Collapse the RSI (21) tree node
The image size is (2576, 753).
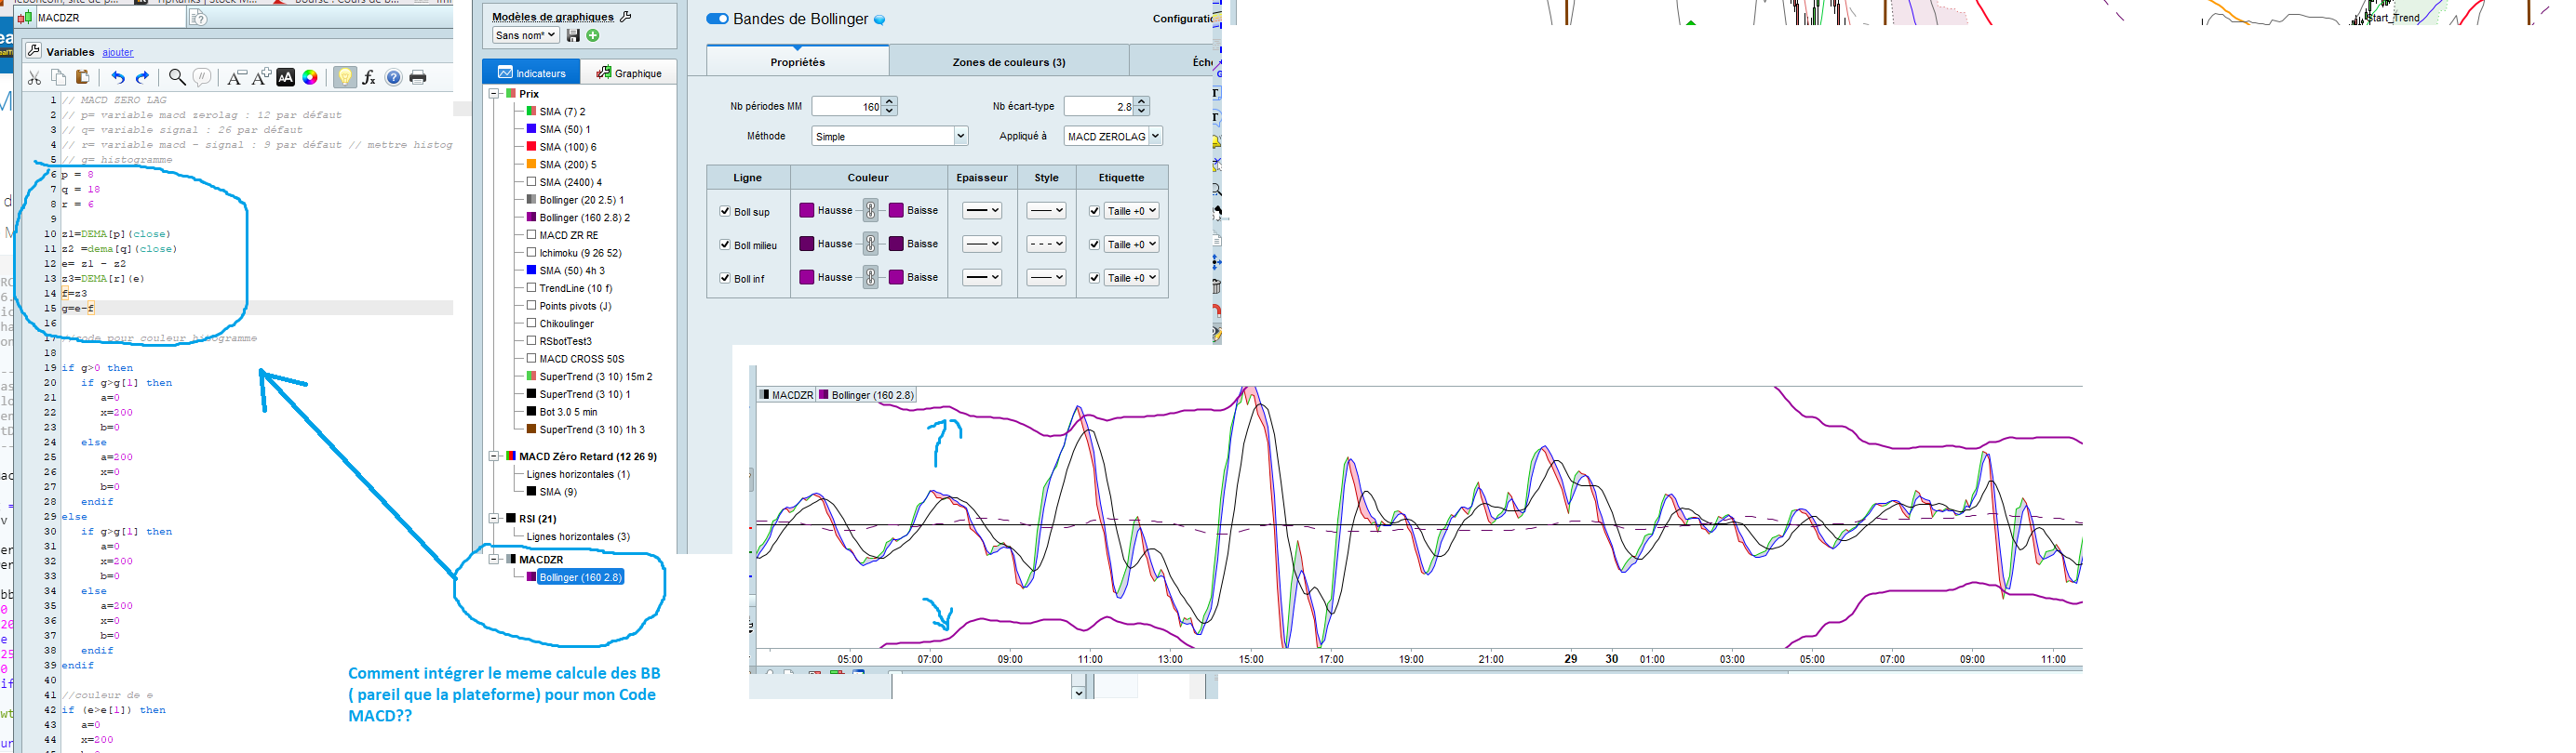[494, 519]
